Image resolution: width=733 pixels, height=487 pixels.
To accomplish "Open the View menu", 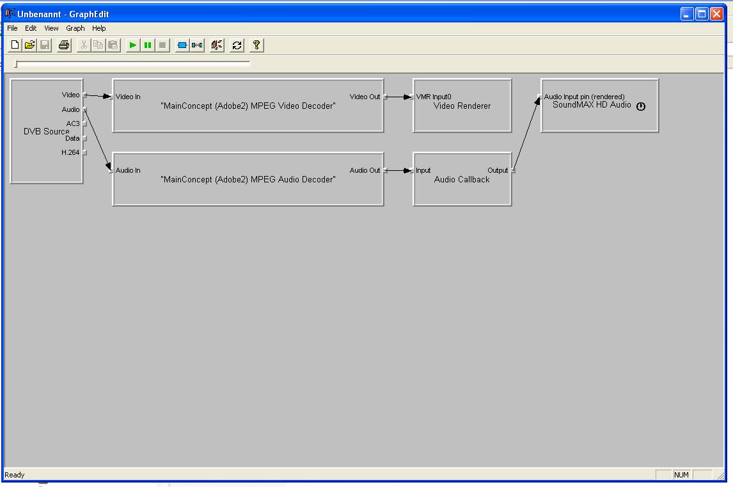I will click(x=51, y=28).
